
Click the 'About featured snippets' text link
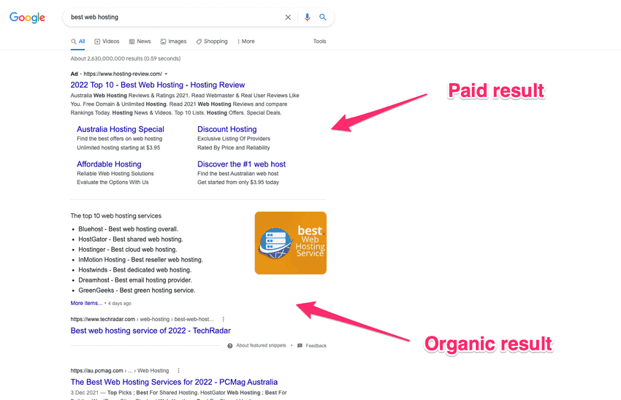[x=261, y=345]
